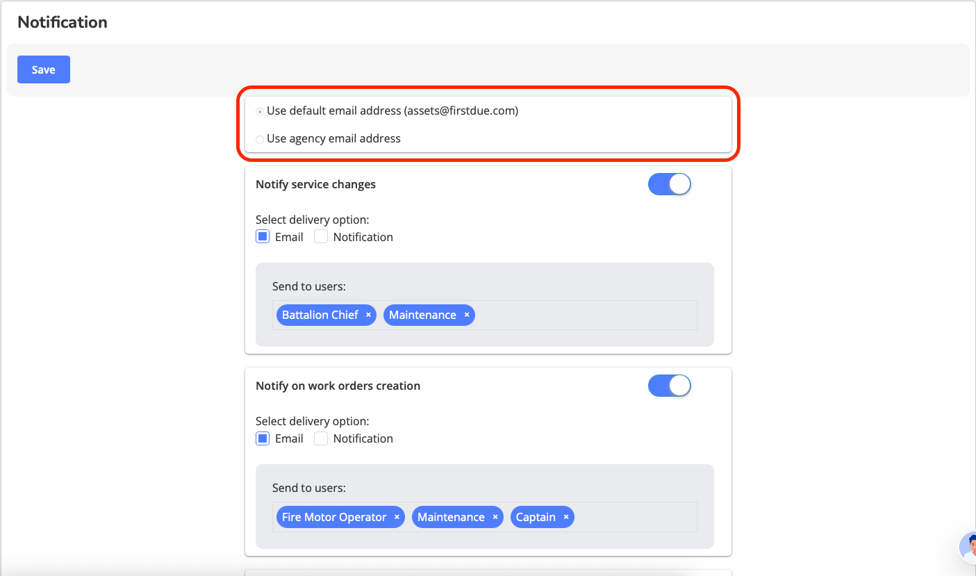Screen dimensions: 976x576
Task: Toggle Notify service changes switch off
Action: [669, 184]
